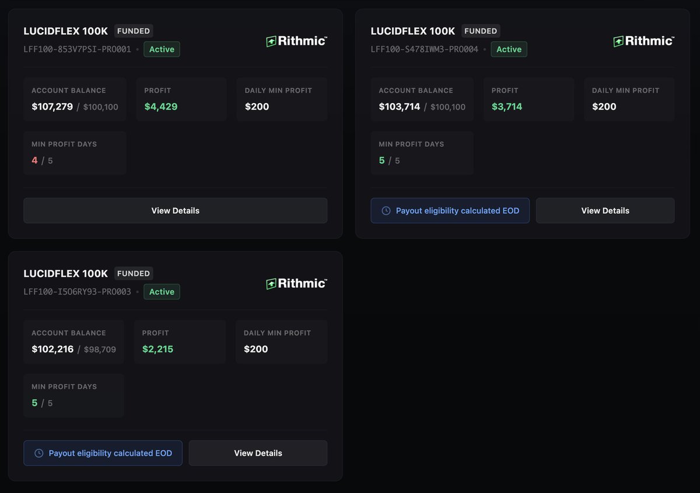
Task: Click Min Profit Days 5 / 5 on PRO004
Action: 389,160
